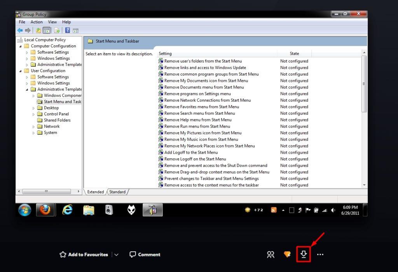Open the three-dots more options menu
This screenshot has width=398, height=272.
[320, 255]
